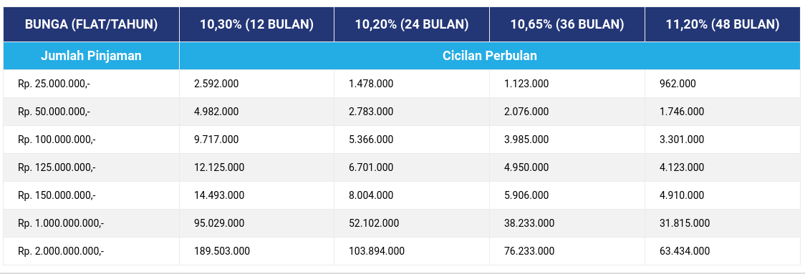Viewport: 805px width, 274px height.
Task: Click the 2.592.000 installment cell
Action: point(256,84)
